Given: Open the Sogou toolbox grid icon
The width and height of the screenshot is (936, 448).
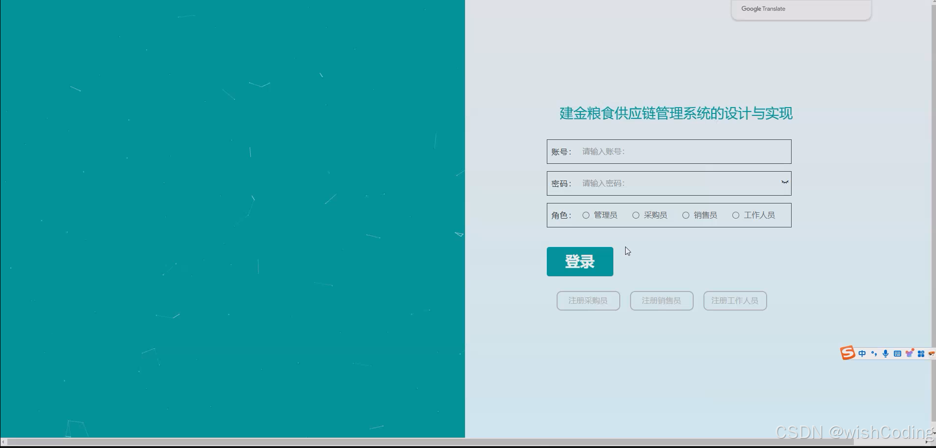Looking at the screenshot, I should pos(920,353).
